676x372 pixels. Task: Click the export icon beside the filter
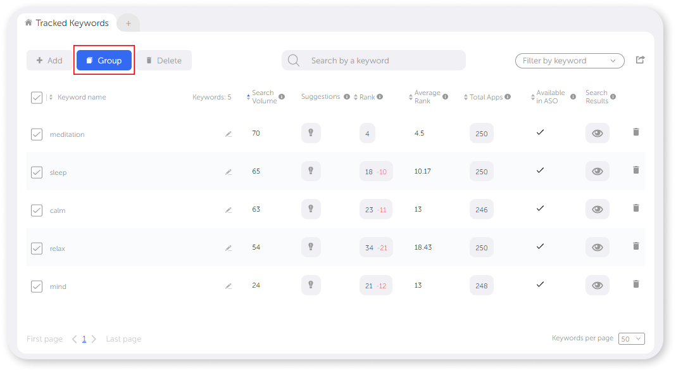click(640, 60)
